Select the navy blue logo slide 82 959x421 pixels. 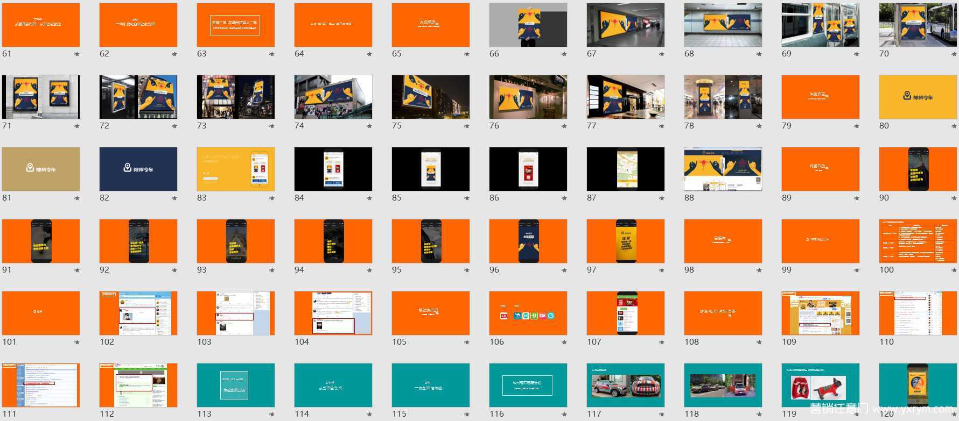tap(138, 169)
